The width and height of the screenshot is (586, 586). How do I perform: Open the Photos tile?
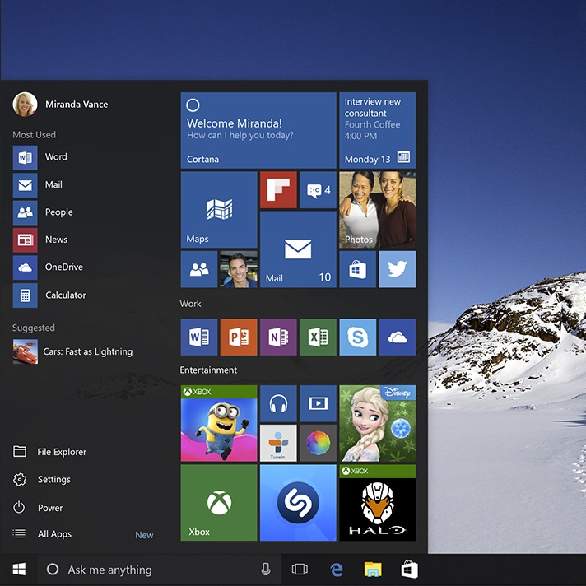pyautogui.click(x=378, y=210)
